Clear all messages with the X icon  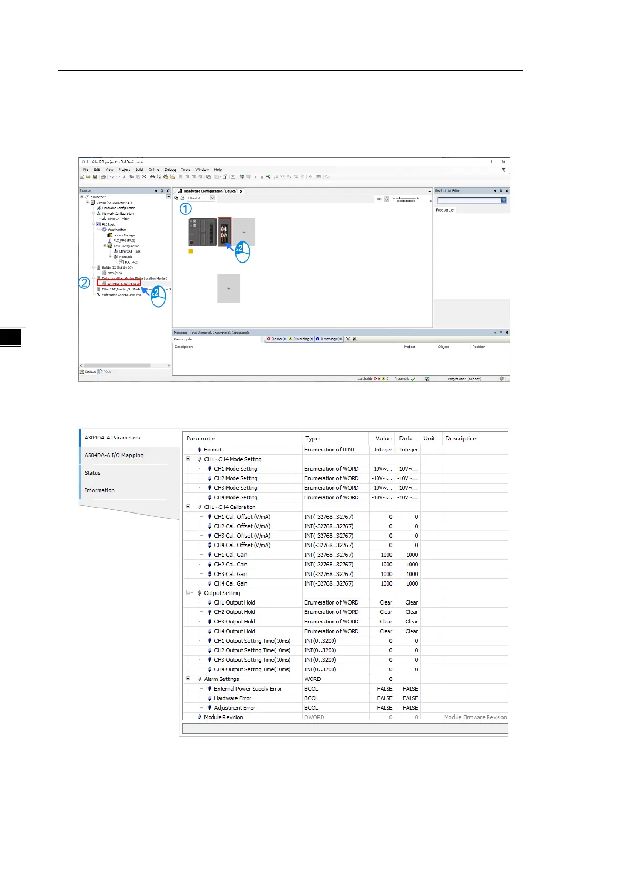348,339
